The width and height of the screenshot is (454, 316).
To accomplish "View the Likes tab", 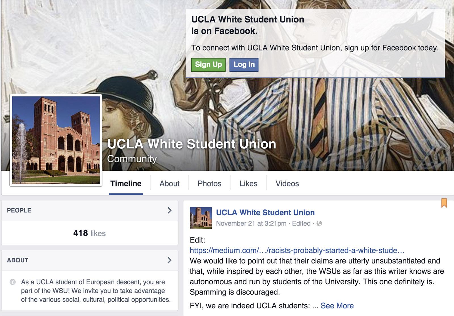I will click(x=248, y=184).
